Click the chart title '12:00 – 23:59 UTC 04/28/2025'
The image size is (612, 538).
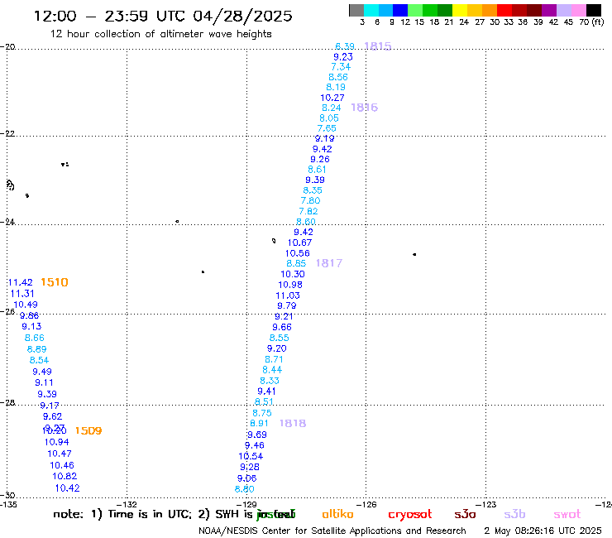pyautogui.click(x=163, y=16)
